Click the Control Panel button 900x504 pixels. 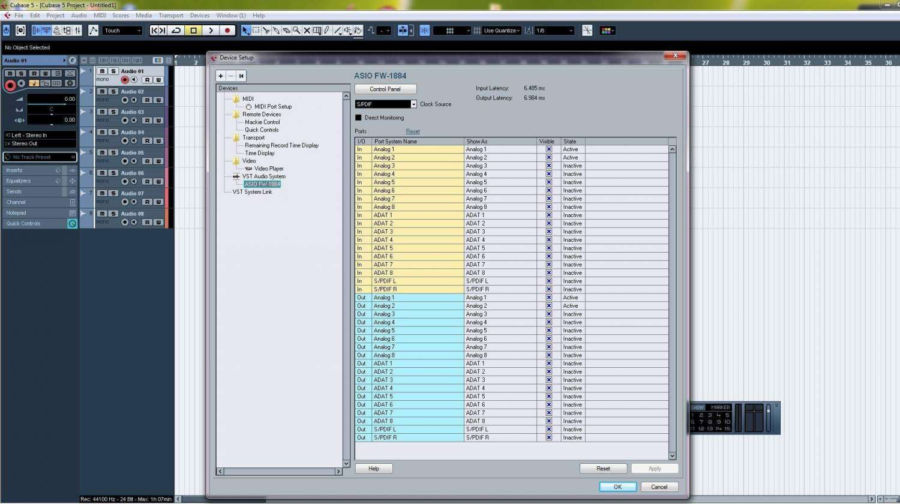point(385,89)
